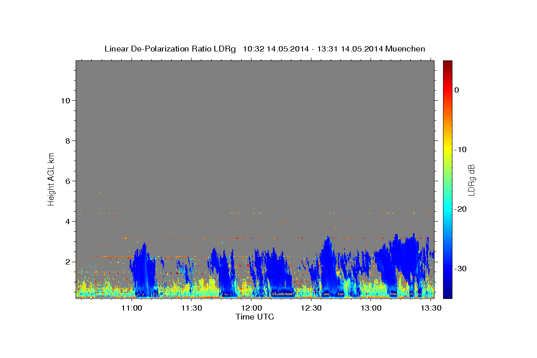This screenshot has height=358, width=537.
Task: Click the height tick label 10
Action: coord(65,101)
